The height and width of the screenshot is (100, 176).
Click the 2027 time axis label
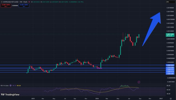tap(161, 98)
